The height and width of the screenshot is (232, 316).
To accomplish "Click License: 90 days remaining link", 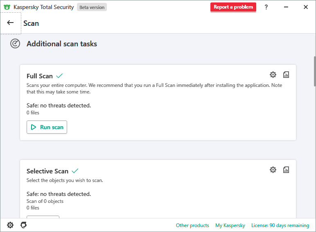I will coord(280,225).
